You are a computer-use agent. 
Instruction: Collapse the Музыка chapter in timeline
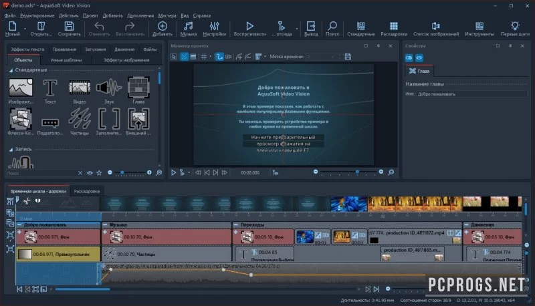coord(105,225)
